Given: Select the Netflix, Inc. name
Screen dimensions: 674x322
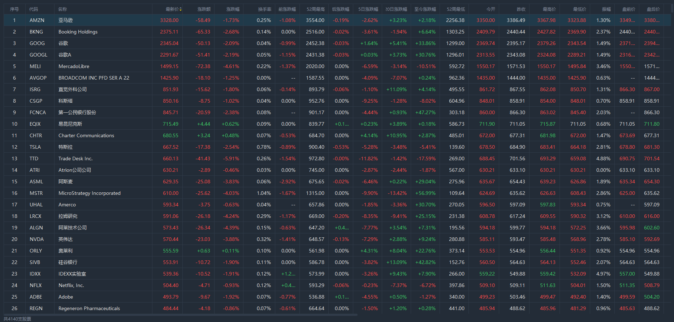Looking at the screenshot, I should pos(71,285).
